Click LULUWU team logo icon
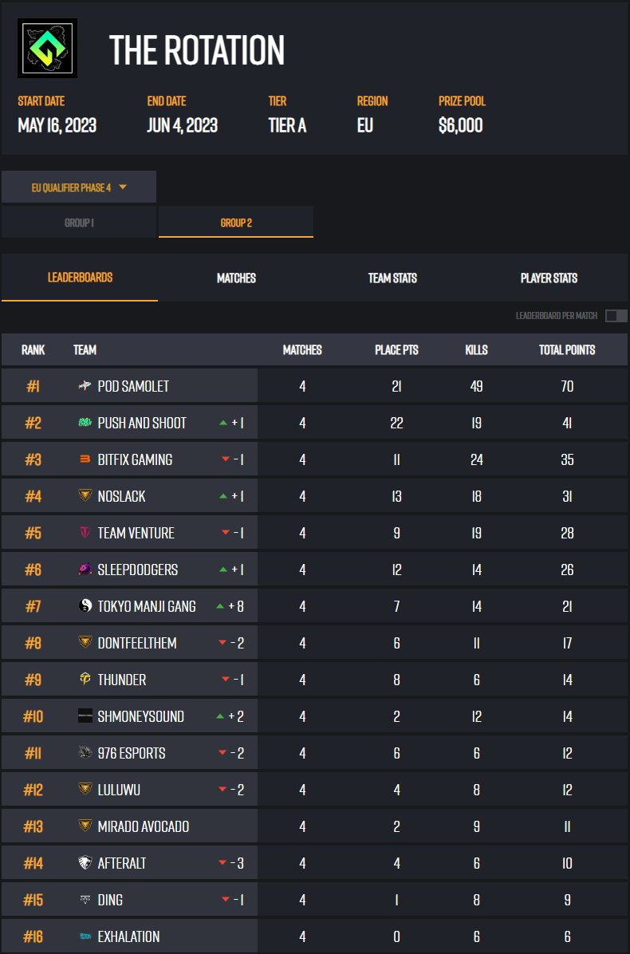The height and width of the screenshot is (954, 630). pos(85,790)
